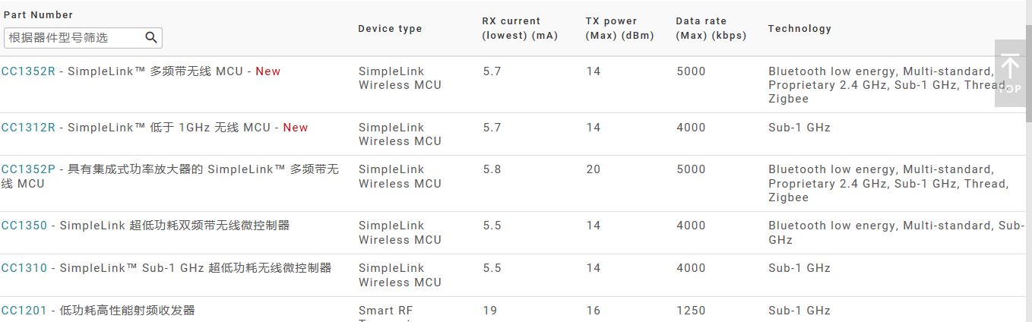
Task: Click the red New label for CC1312R
Action: click(296, 128)
